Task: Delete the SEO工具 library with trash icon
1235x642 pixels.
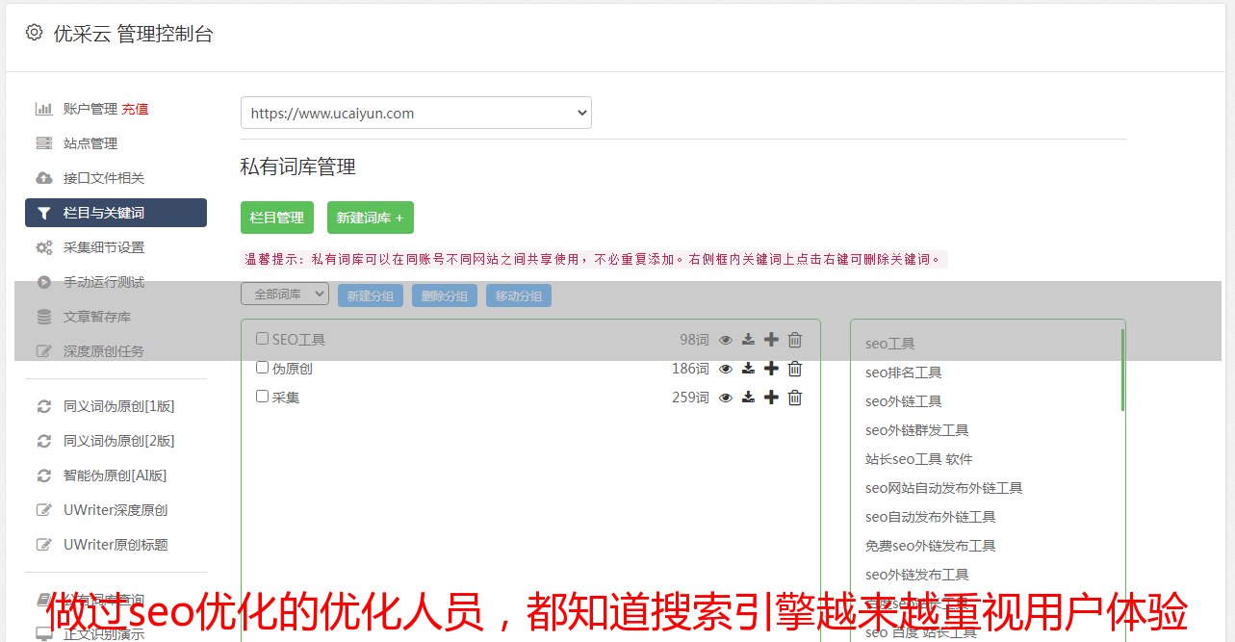Action: tap(795, 340)
